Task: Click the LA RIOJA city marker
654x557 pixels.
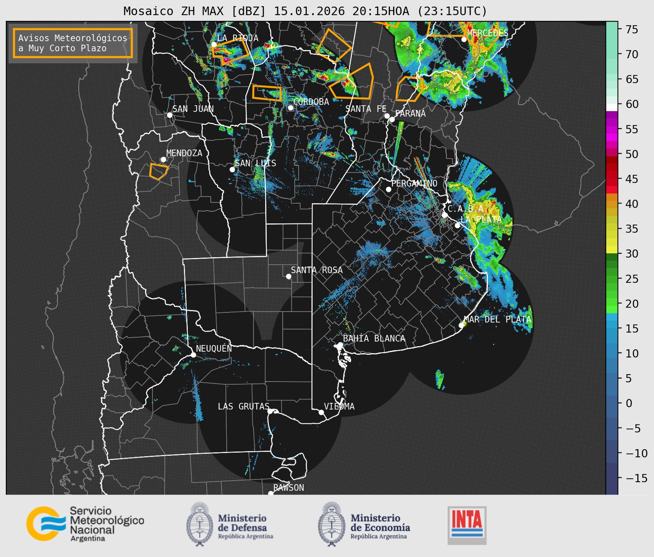Action: [x=214, y=45]
